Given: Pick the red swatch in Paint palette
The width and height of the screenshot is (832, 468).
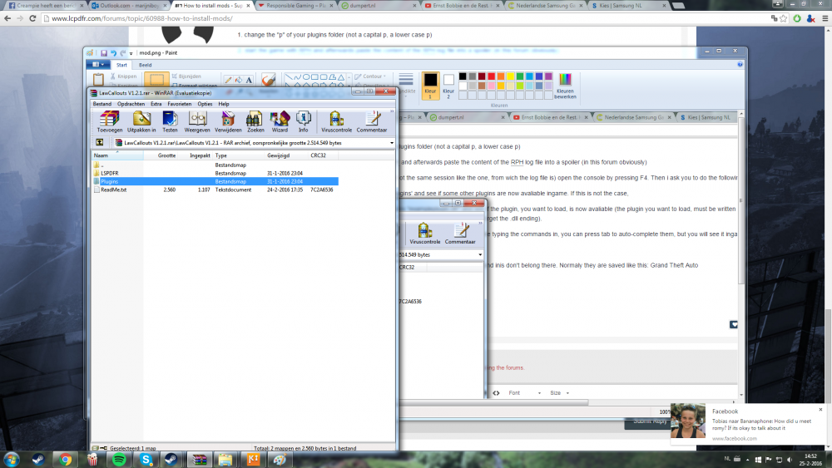Looking at the screenshot, I should tap(492, 76).
